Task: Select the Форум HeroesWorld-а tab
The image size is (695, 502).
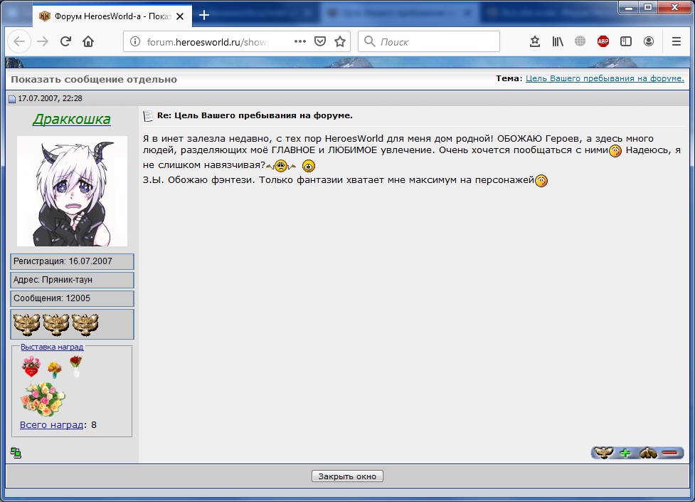Action: 107,15
